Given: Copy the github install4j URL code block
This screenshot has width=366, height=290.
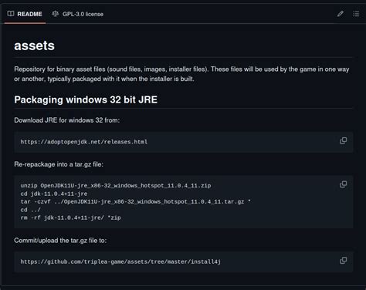Looking at the screenshot, I should 343,261.
